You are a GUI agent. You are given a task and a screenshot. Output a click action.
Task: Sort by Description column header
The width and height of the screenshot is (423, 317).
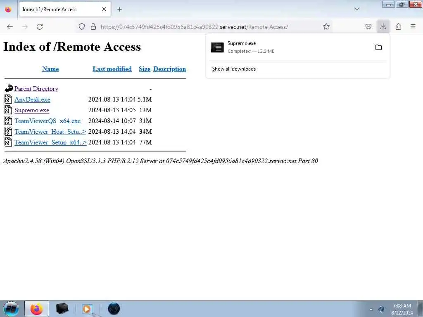pyautogui.click(x=169, y=69)
